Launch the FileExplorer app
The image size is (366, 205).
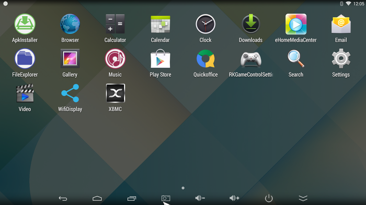(25, 58)
